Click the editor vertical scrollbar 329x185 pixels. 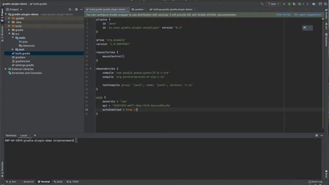pos(323,73)
